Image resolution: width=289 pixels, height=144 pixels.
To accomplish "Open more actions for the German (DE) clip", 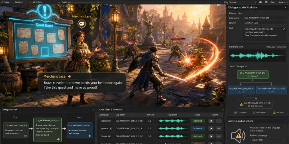I will 218,136.
